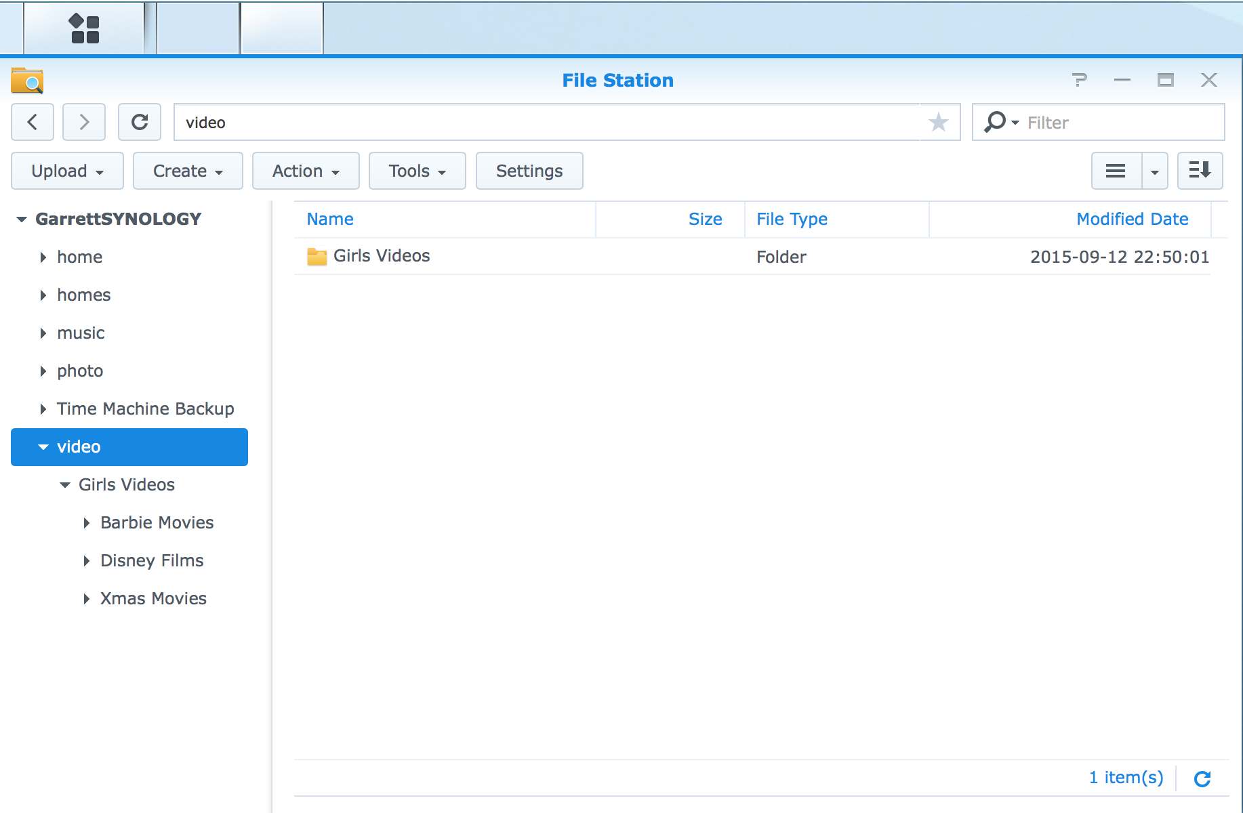
Task: Click the 1 item(s) status text
Action: click(x=1126, y=778)
